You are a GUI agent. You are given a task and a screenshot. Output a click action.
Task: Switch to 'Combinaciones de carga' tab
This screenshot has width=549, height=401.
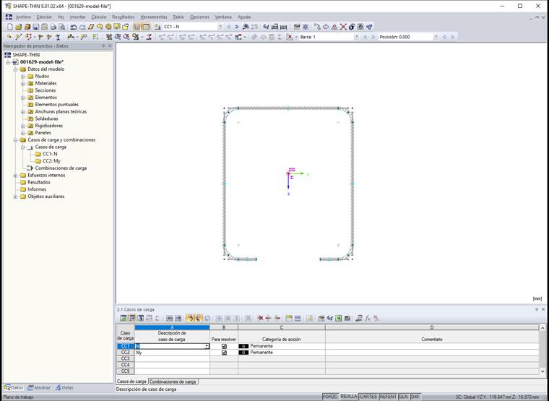(173, 381)
